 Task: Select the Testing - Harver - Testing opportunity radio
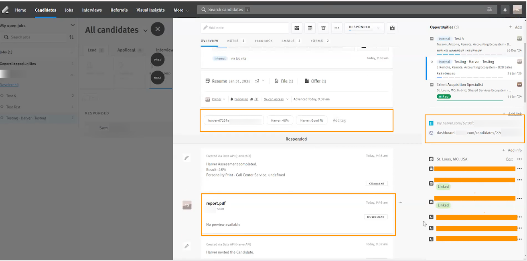click(x=432, y=62)
